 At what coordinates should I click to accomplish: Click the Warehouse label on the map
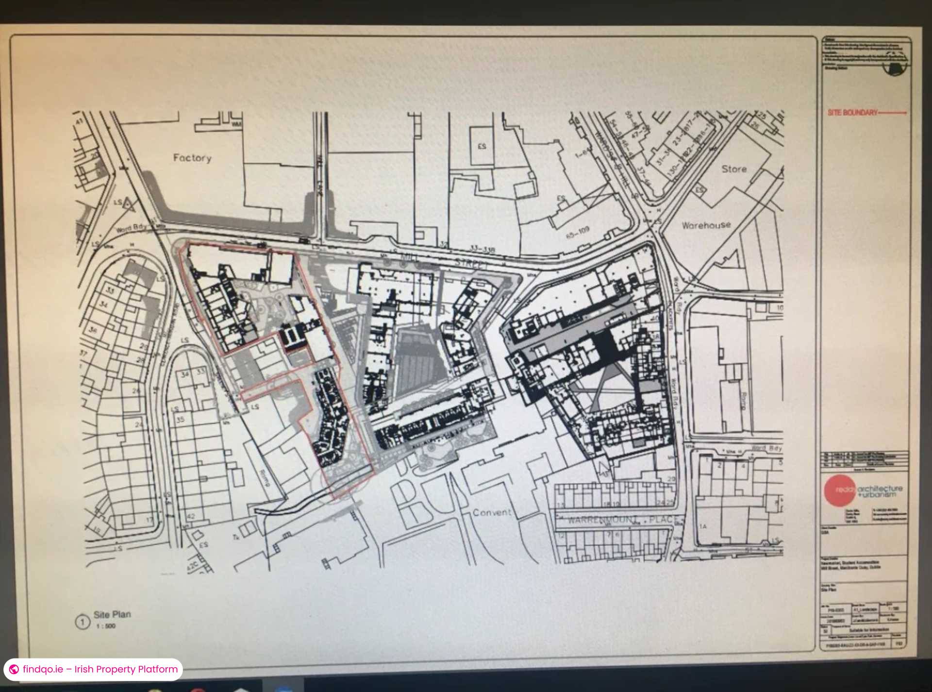pos(706,225)
